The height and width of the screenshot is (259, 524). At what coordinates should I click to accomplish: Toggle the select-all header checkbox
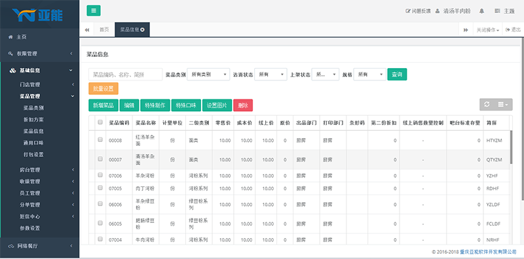(100, 122)
